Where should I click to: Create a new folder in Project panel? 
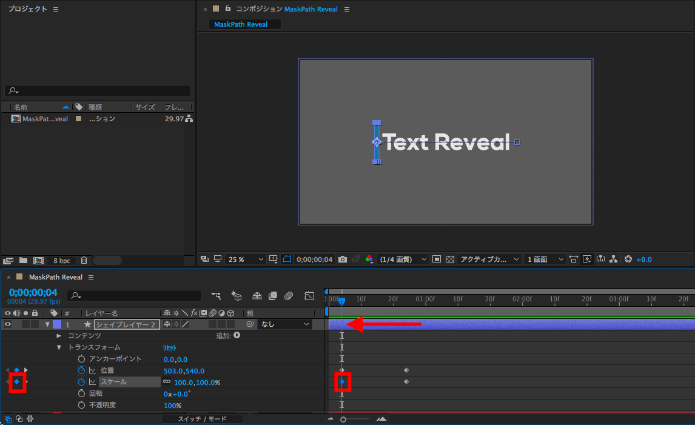click(x=23, y=261)
